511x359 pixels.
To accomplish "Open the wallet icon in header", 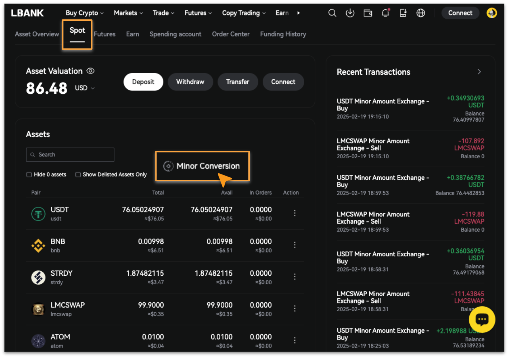I will 368,13.
